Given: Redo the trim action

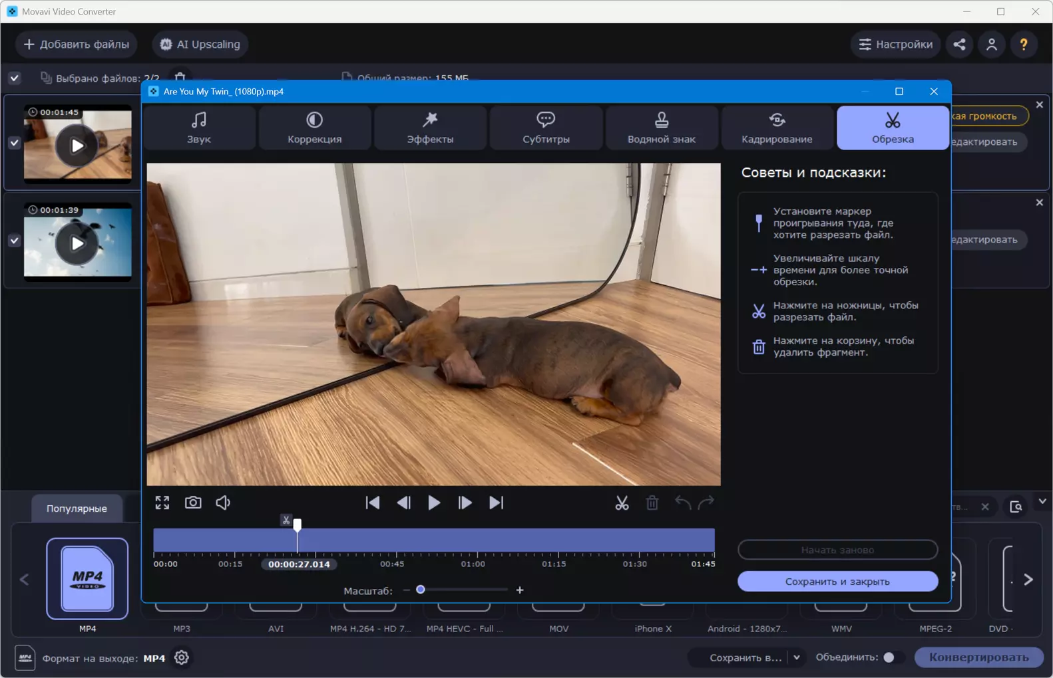Looking at the screenshot, I should click(x=706, y=503).
